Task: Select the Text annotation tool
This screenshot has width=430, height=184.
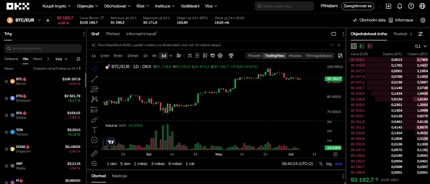Action: tap(94, 130)
